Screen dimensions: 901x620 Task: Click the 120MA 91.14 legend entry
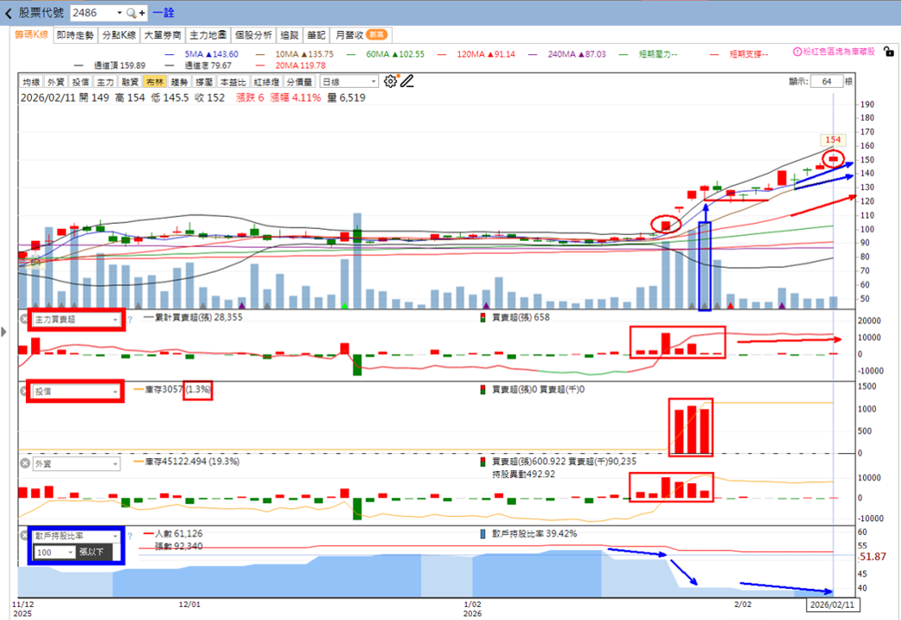475,54
